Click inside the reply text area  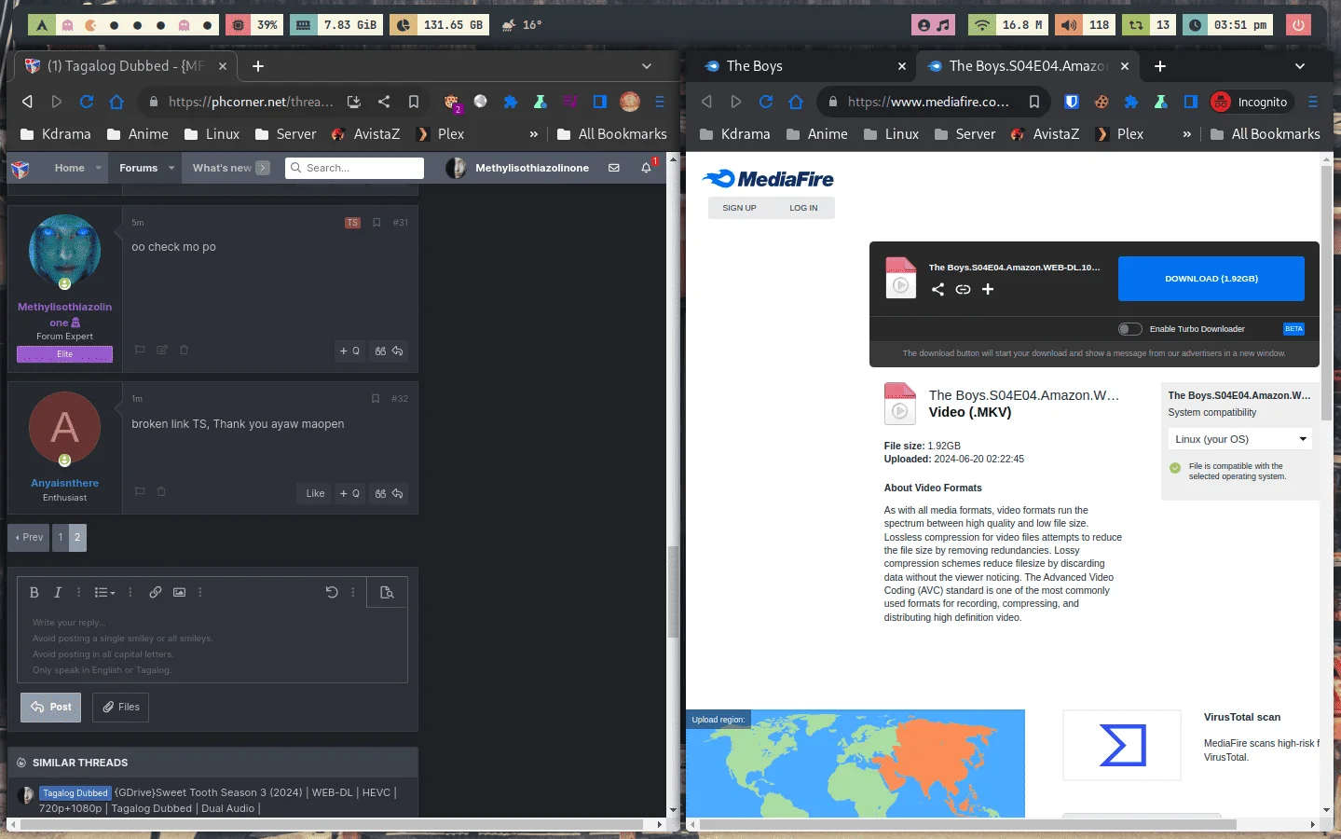[x=212, y=646]
